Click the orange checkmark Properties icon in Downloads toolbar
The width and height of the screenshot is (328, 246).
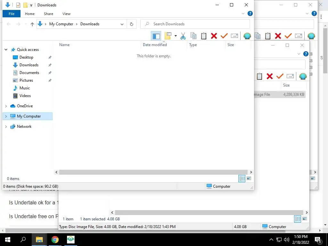pyautogui.click(x=224, y=36)
